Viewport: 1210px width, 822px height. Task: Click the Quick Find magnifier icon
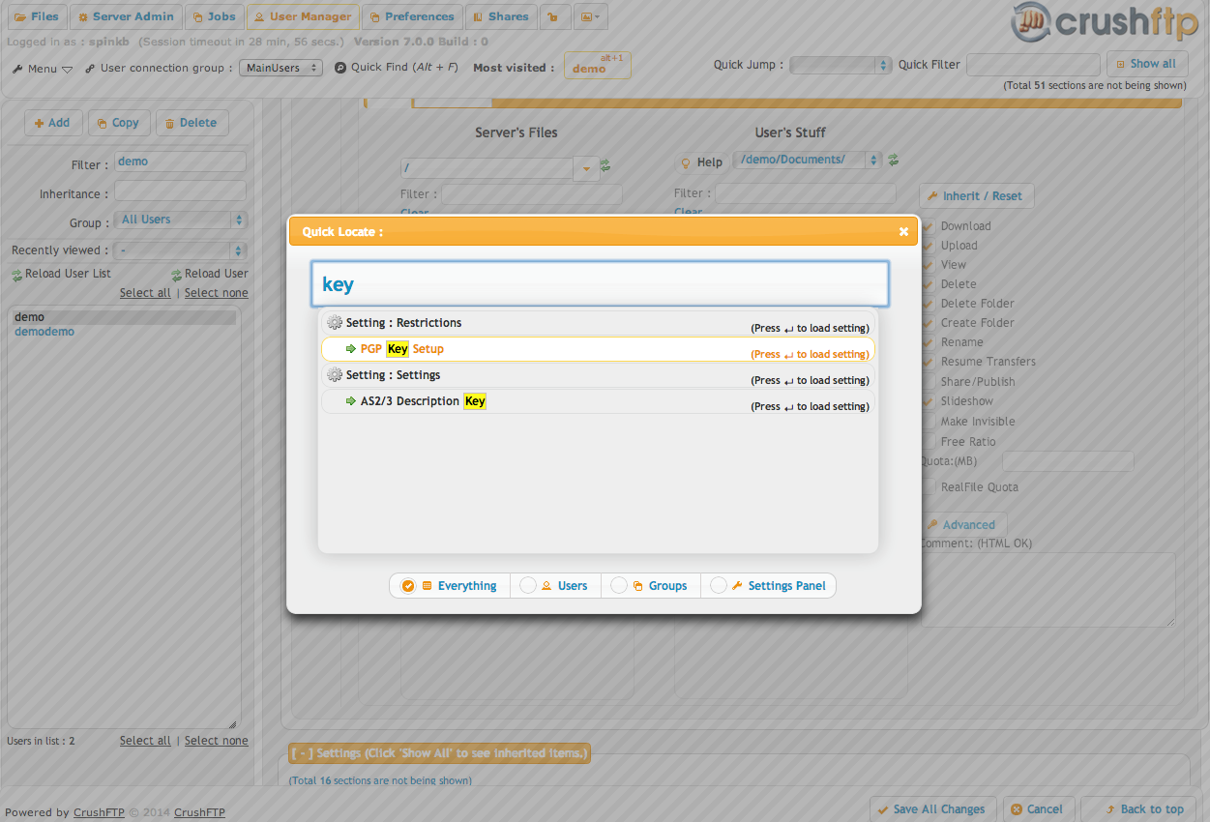(x=340, y=68)
